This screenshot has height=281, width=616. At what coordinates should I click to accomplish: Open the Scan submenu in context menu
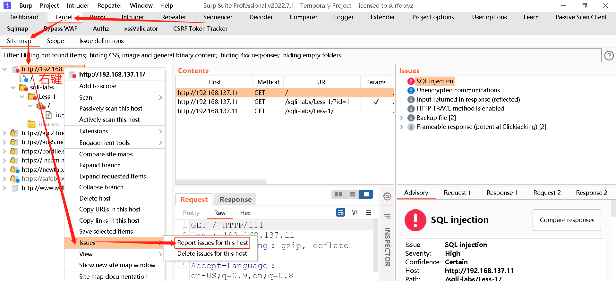(x=115, y=97)
